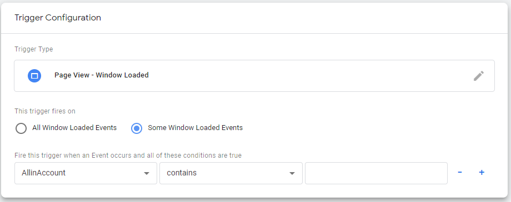Screen dimensions: 511x202
Task: Remove the condition row with the minus icon
Action: [459, 173]
